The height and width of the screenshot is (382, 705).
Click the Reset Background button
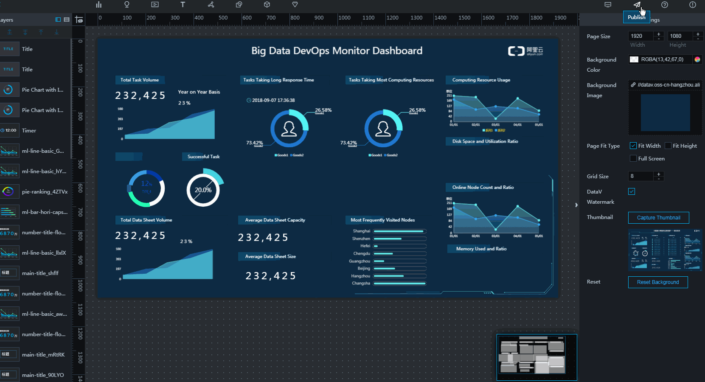pos(657,282)
